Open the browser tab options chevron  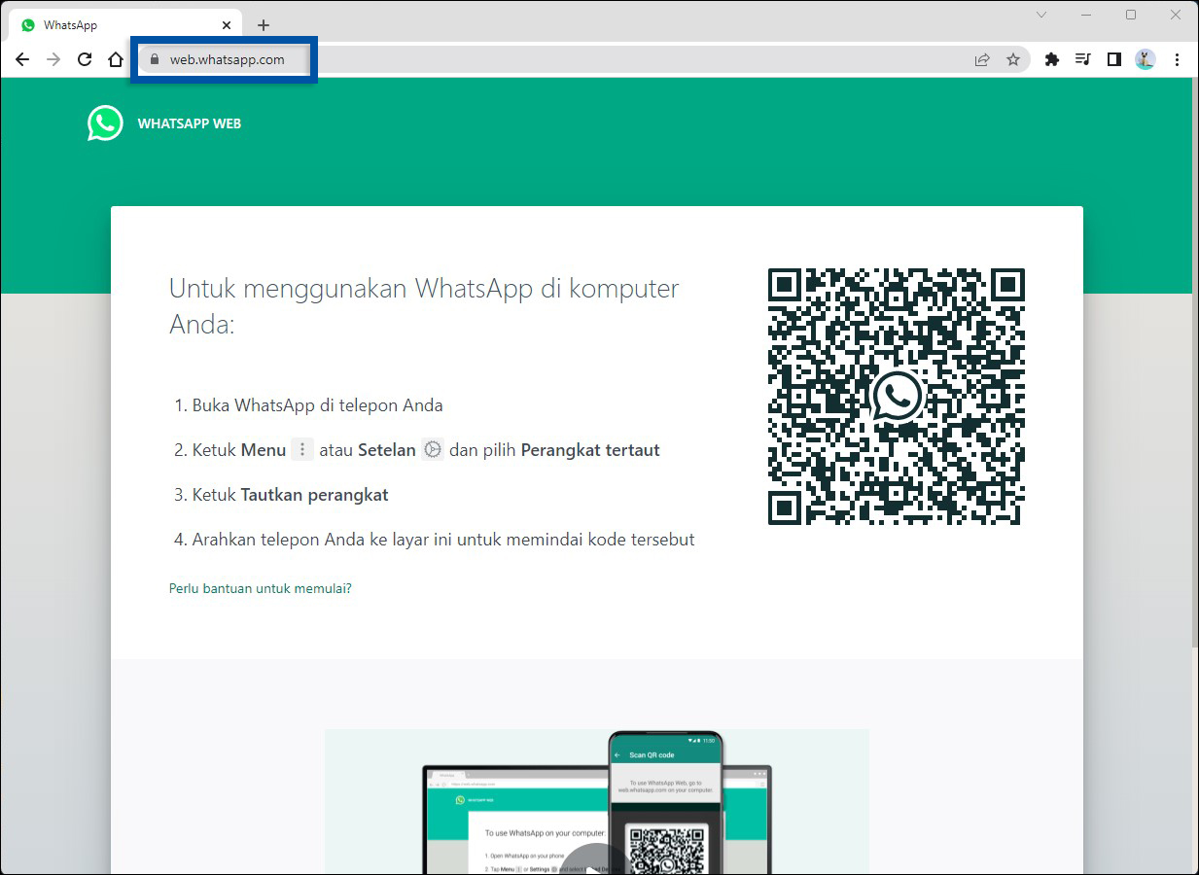(x=1040, y=15)
